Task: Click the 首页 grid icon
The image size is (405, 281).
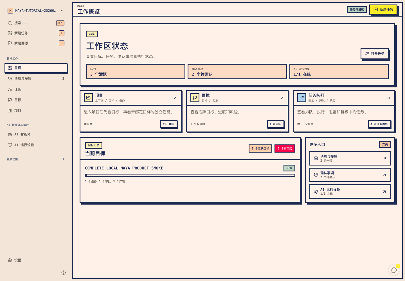Action: tap(10, 68)
